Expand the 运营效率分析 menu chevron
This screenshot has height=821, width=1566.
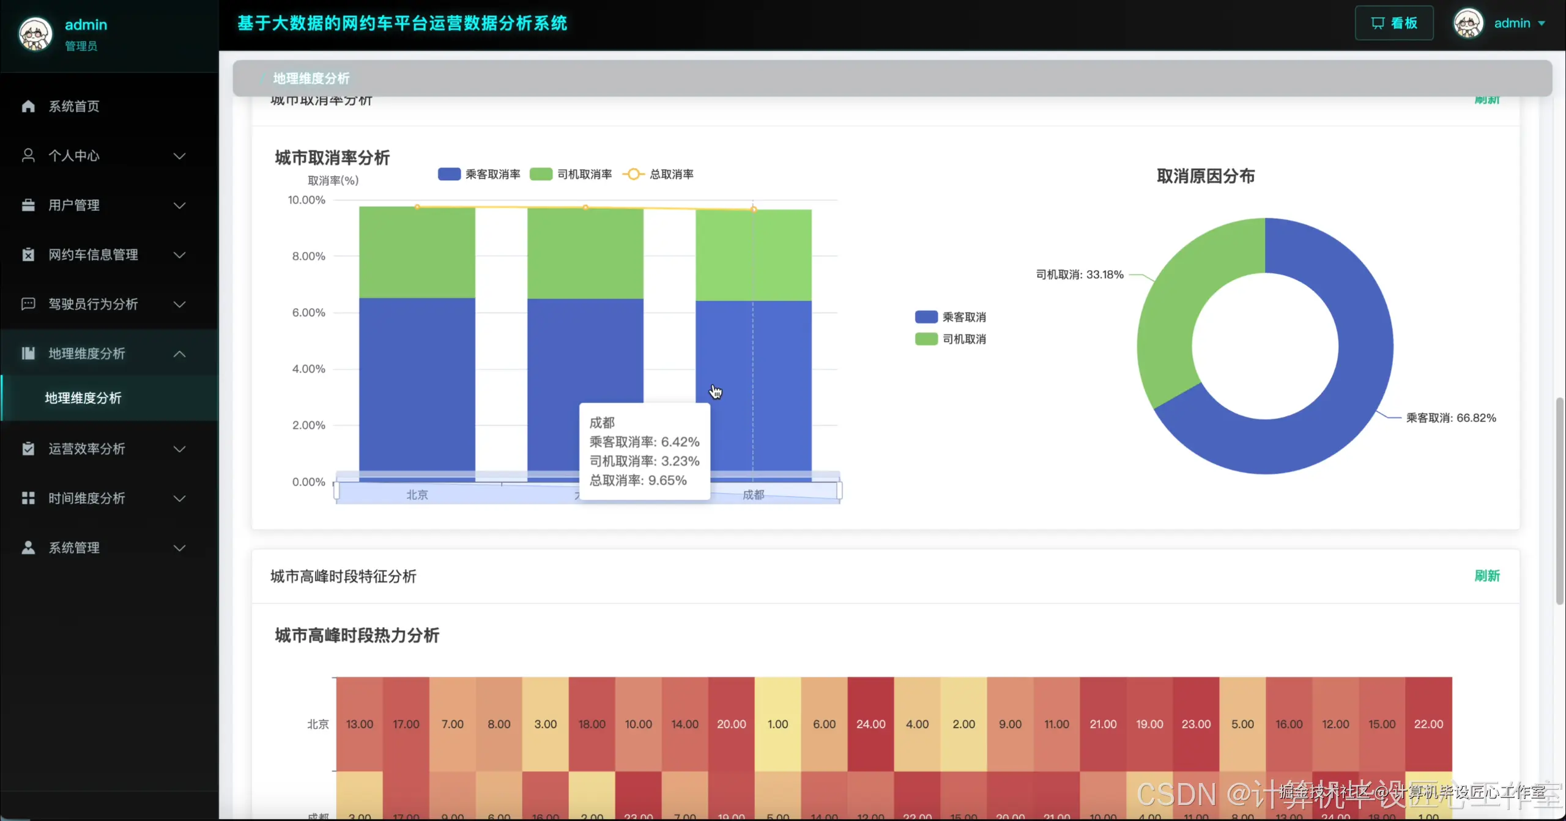pyautogui.click(x=179, y=449)
